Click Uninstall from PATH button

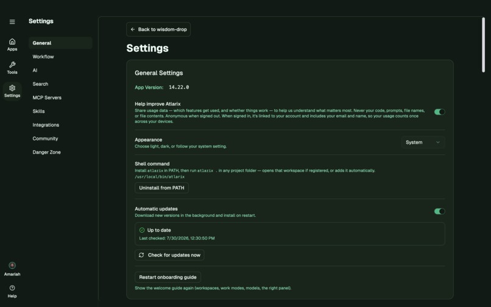point(161,188)
